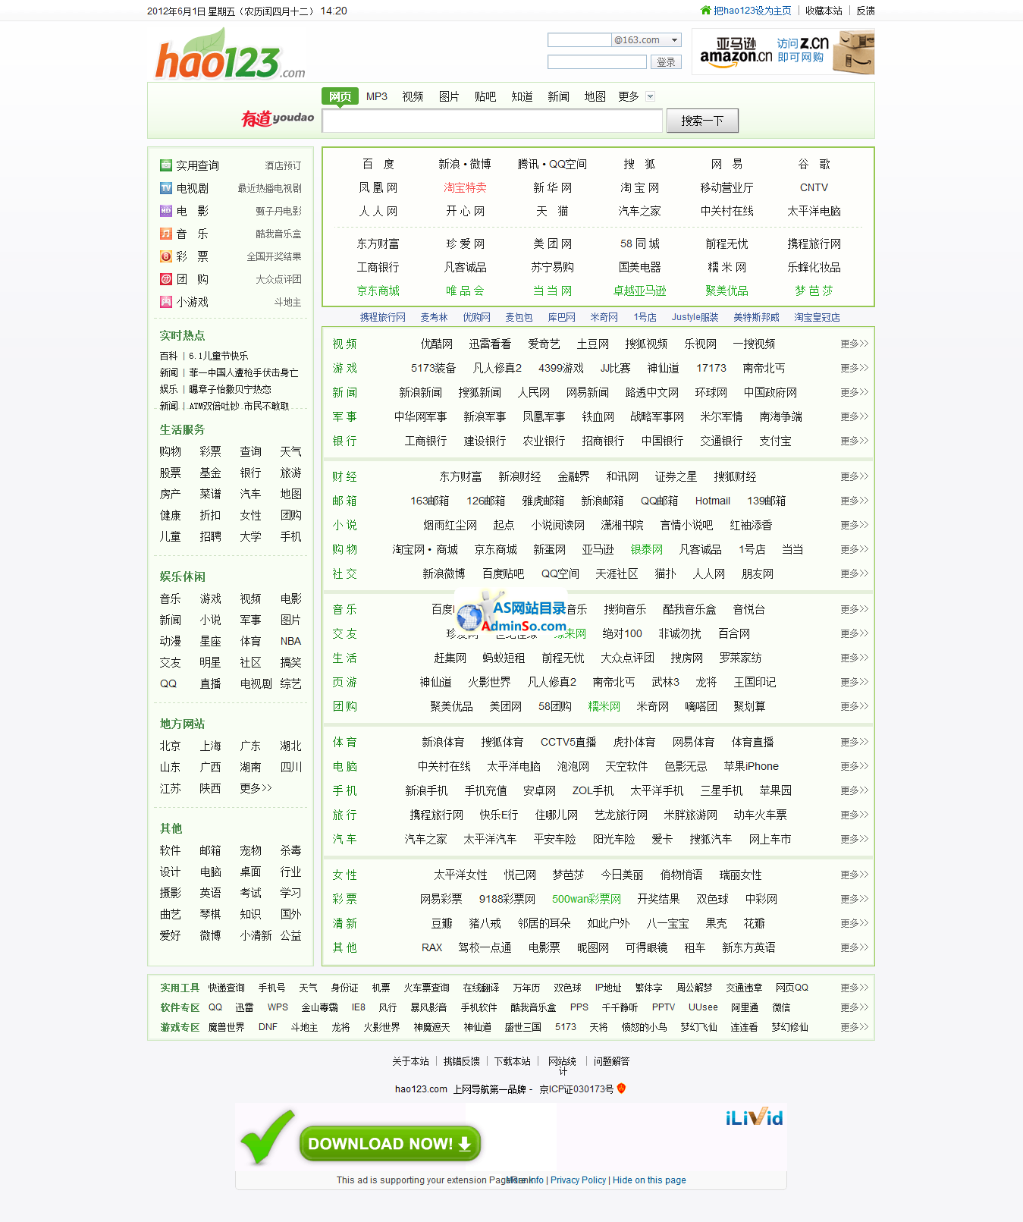The image size is (1023, 1222).
Task: Open the 工商银行 link in 银行 row
Action: pos(425,441)
